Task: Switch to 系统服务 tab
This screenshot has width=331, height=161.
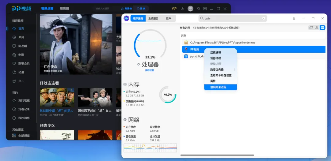Action: pyautogui.click(x=153, y=18)
